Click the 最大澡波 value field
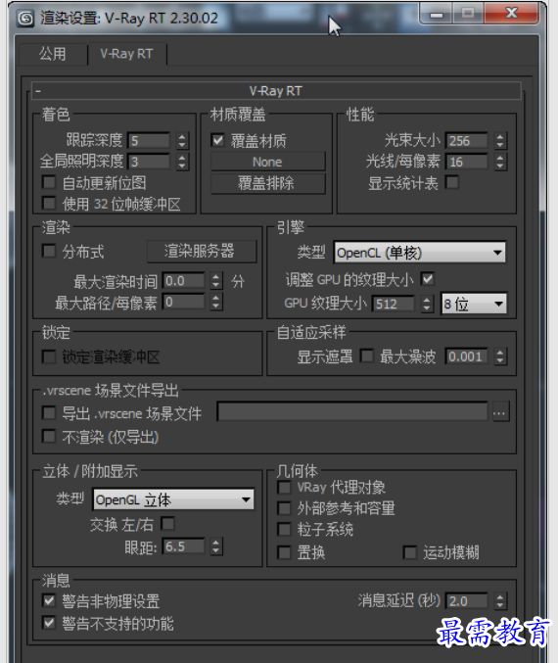Image resolution: width=558 pixels, height=663 pixels. [x=467, y=356]
